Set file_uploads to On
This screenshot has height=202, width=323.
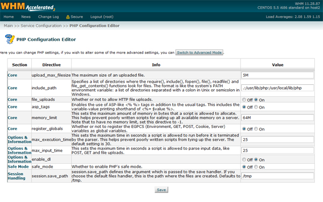[x=256, y=100]
